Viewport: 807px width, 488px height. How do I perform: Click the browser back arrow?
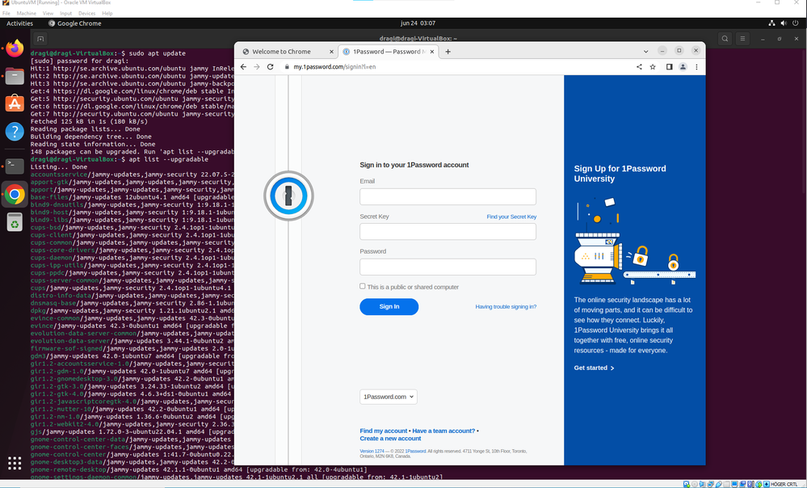click(x=243, y=67)
